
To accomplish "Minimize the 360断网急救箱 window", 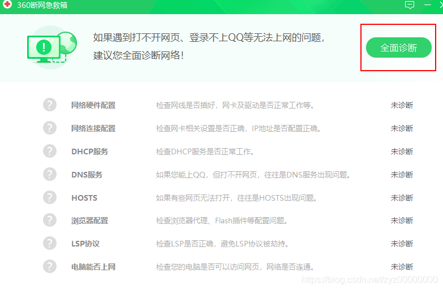I will tap(428, 5).
